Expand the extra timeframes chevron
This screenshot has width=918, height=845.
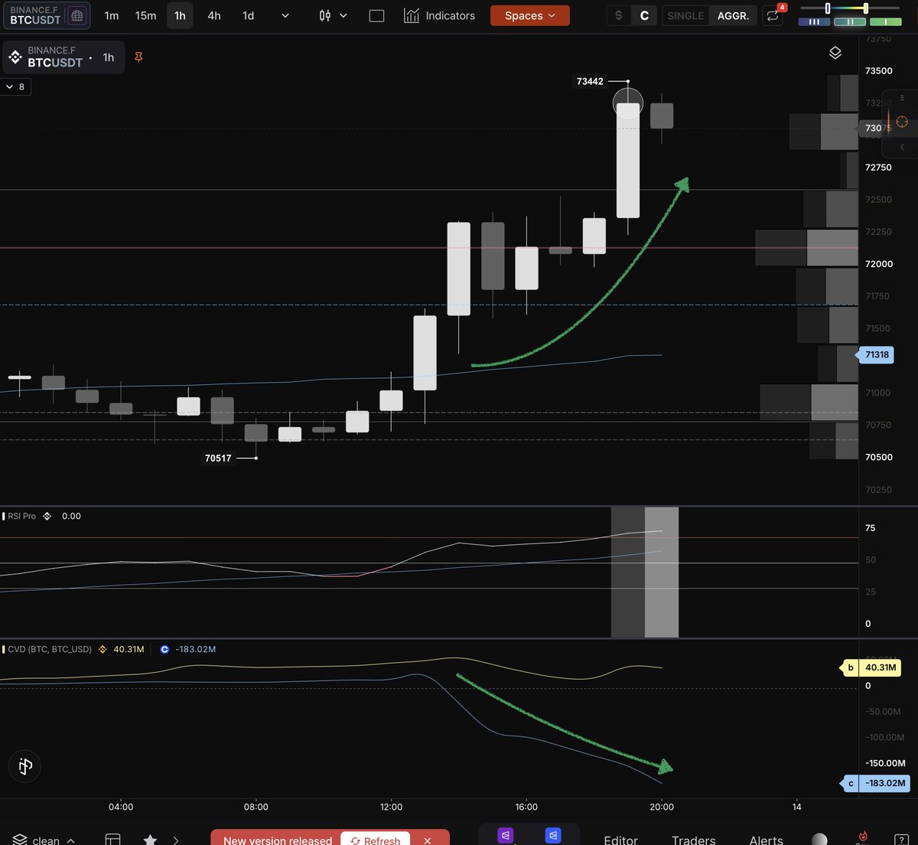[x=284, y=15]
